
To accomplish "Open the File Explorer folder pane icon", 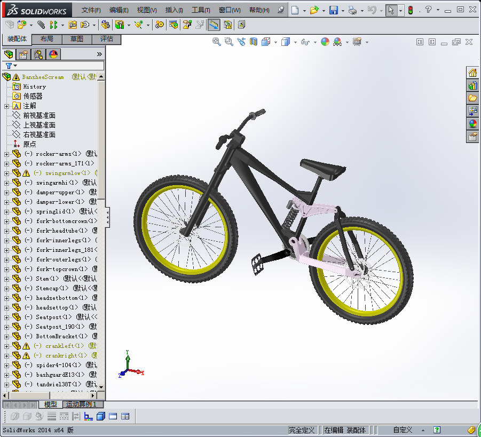I will click(x=472, y=98).
